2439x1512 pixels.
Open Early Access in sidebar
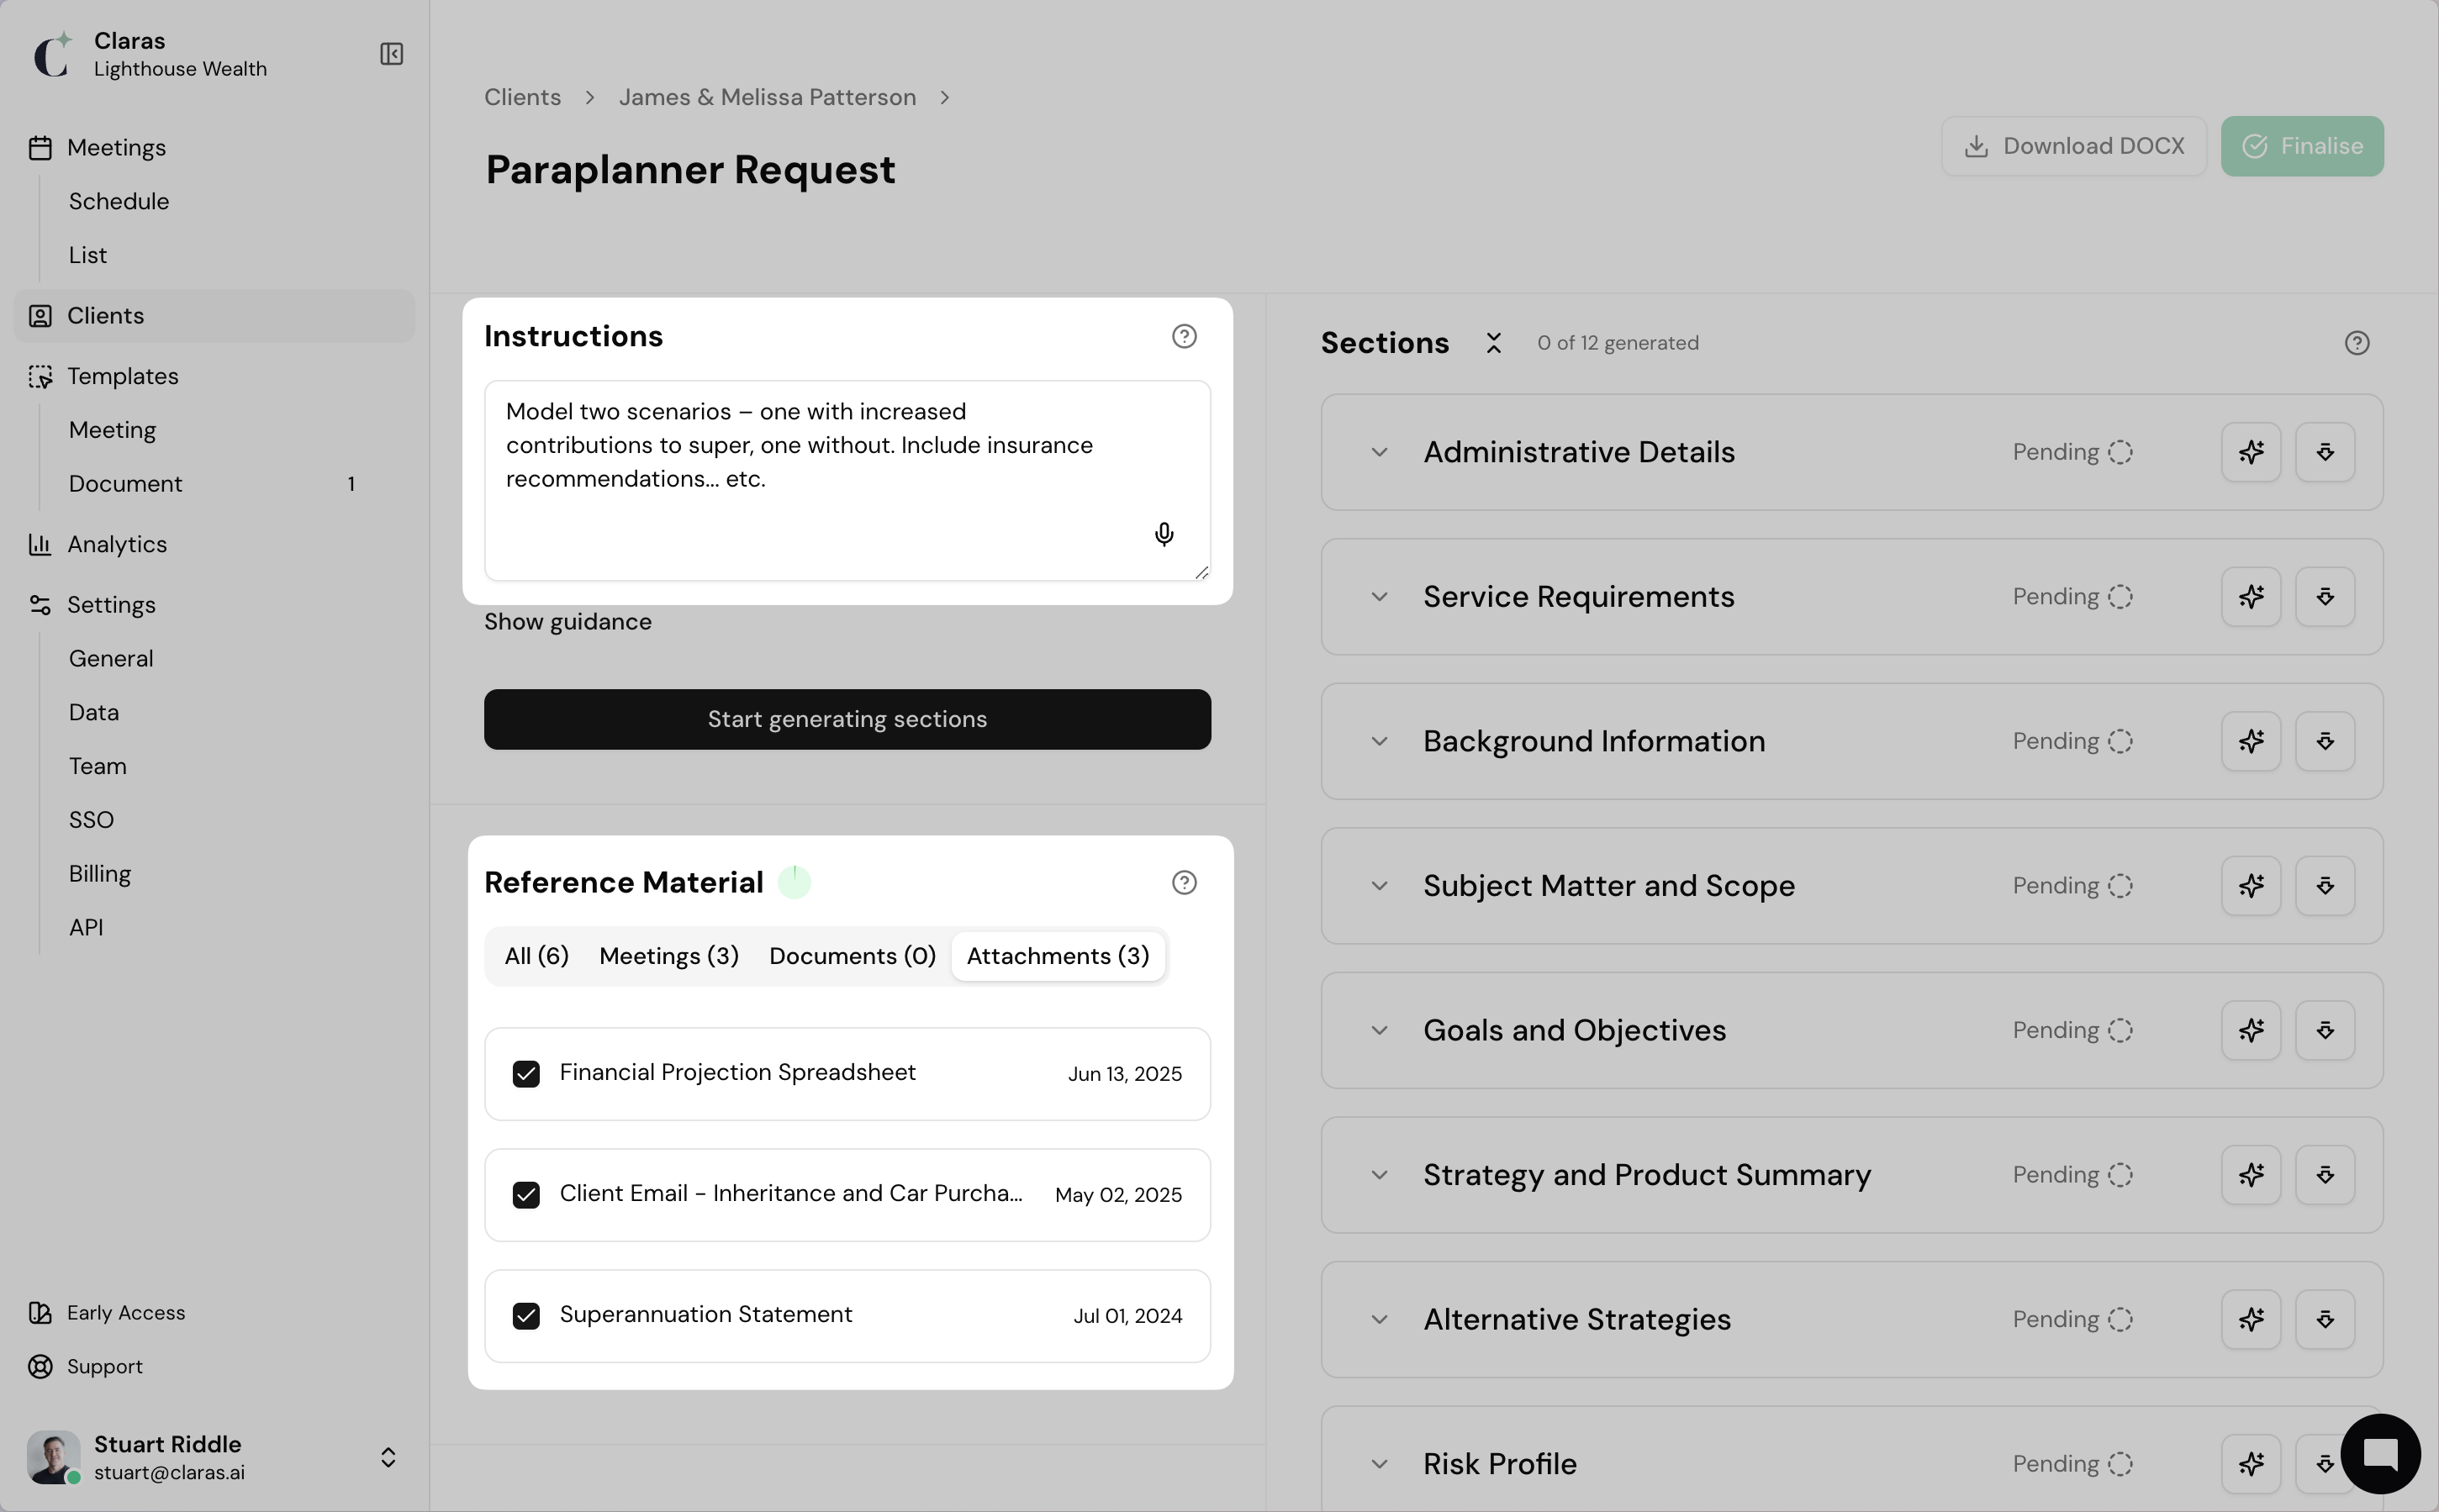click(x=125, y=1313)
